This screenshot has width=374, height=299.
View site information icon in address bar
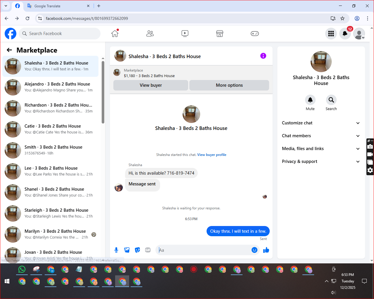pos(40,18)
